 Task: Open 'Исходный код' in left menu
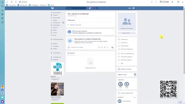tap(56, 57)
